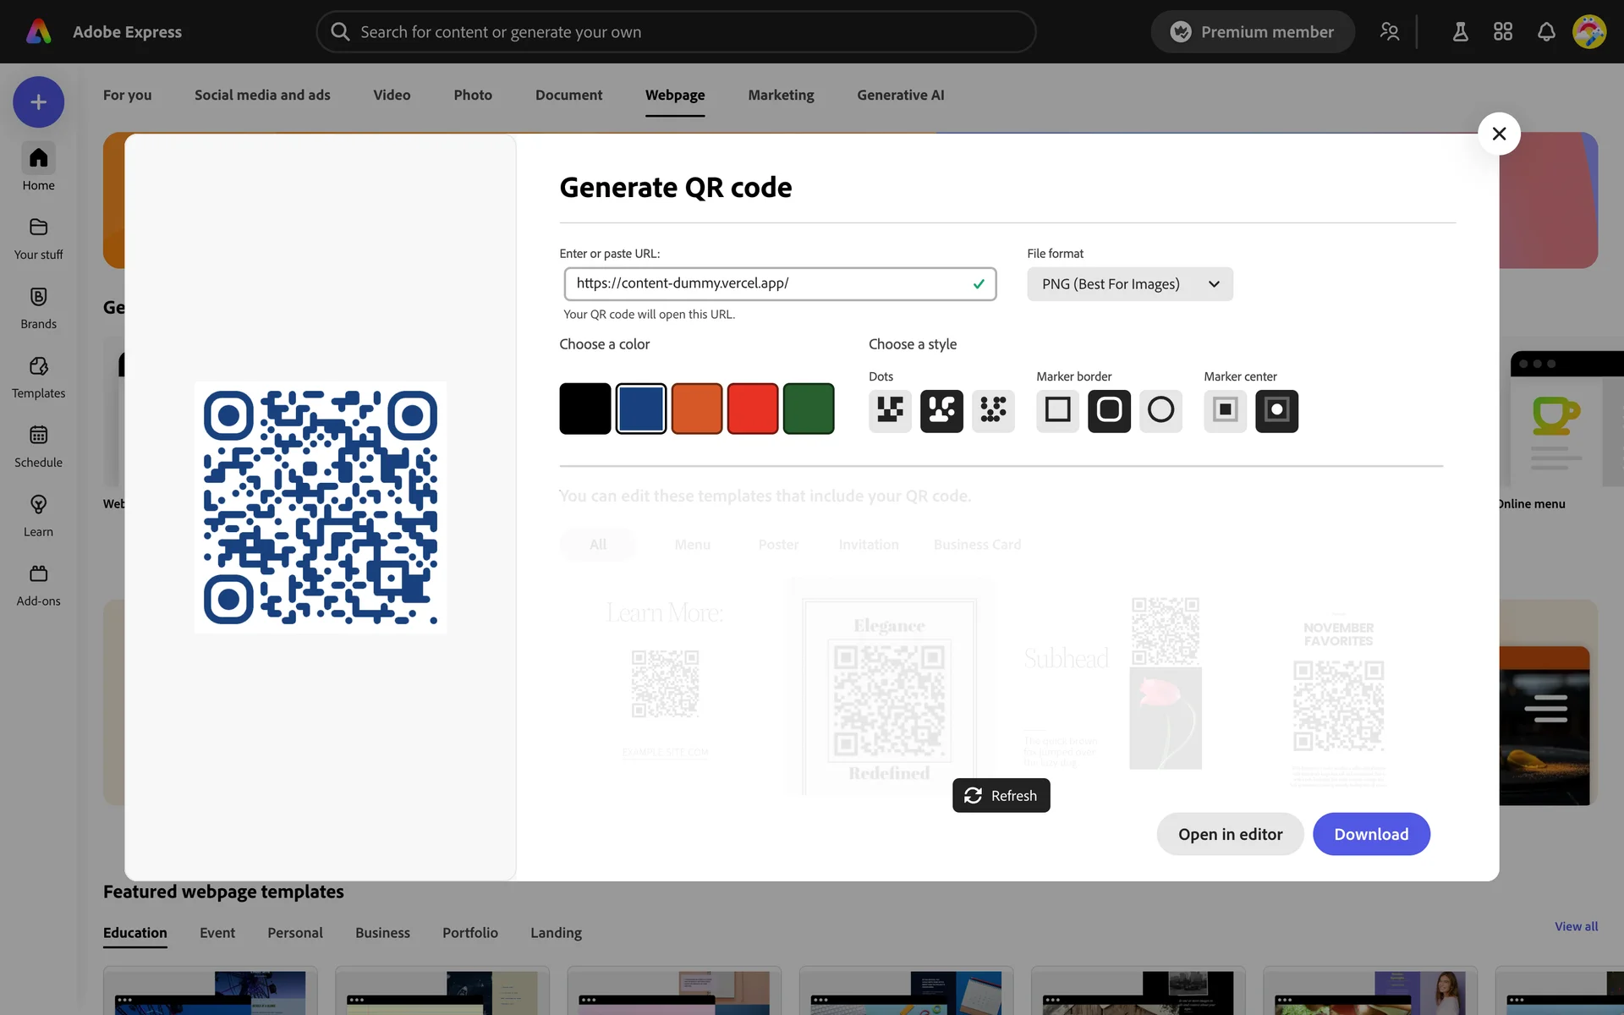Open the Learn lightbulb icon
1624x1015 pixels.
38,506
